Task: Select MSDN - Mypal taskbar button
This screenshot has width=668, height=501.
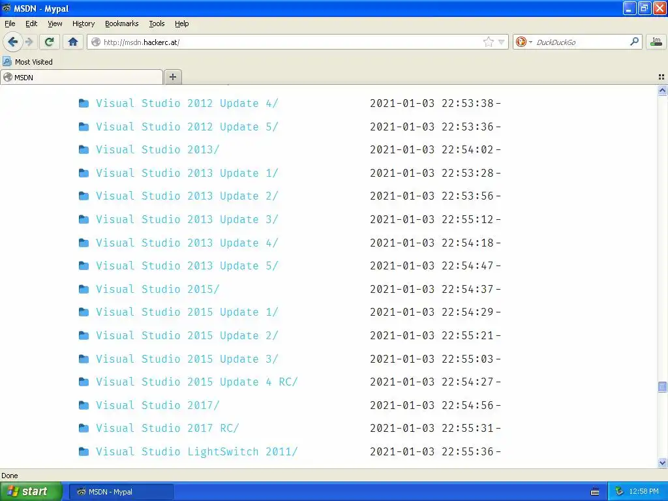Action: (121, 492)
